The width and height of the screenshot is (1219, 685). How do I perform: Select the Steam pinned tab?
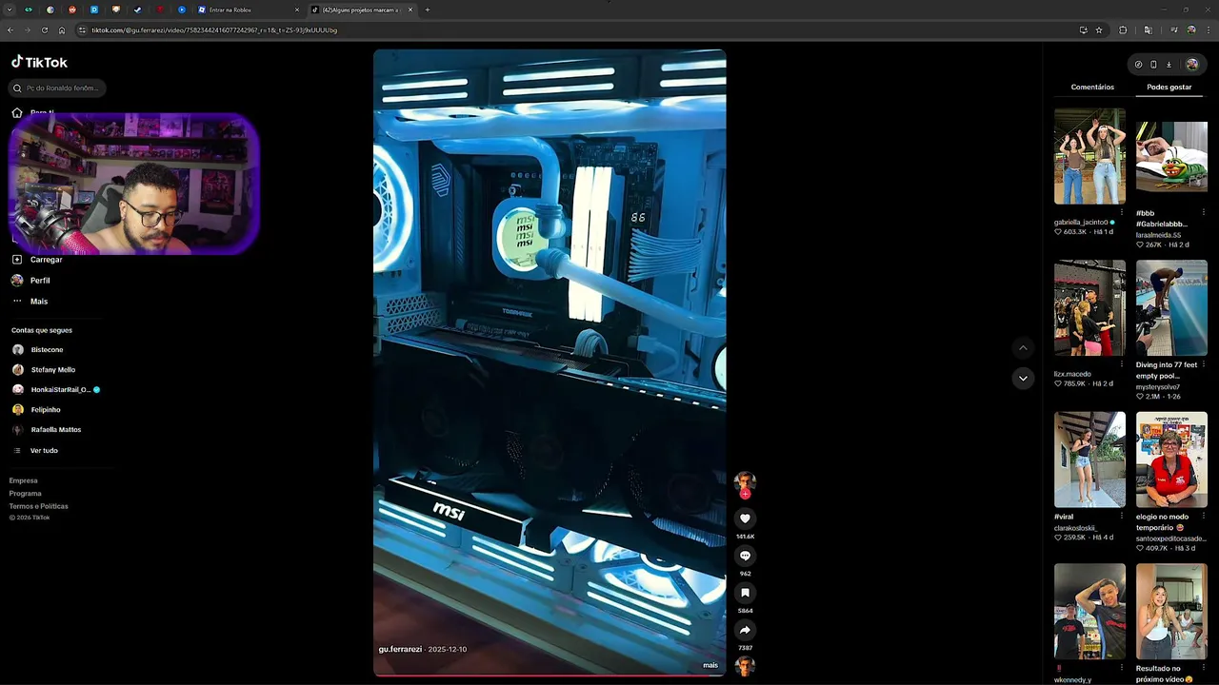137,10
